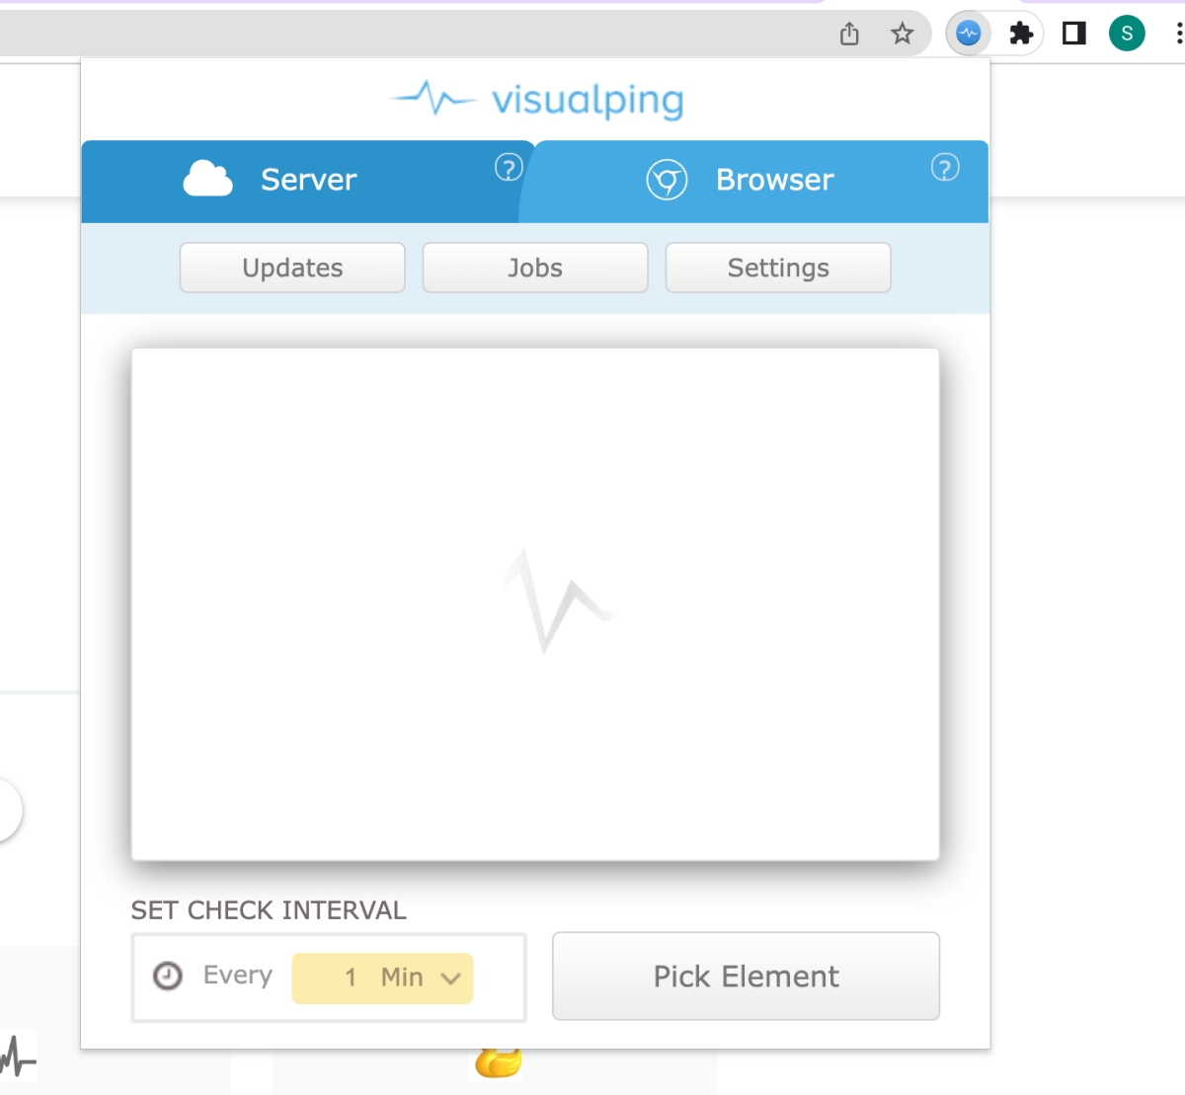The image size is (1185, 1095).
Task: Open the Chrome extensions puzzle icon
Action: pyautogui.click(x=1021, y=34)
